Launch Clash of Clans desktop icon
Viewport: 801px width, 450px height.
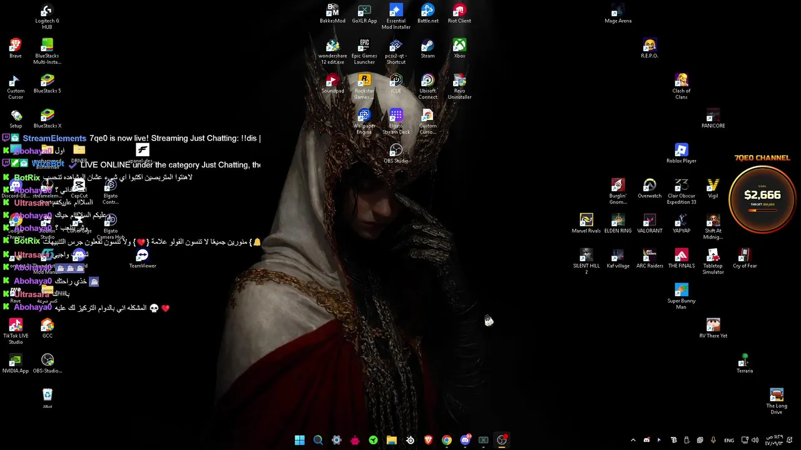pos(681,87)
